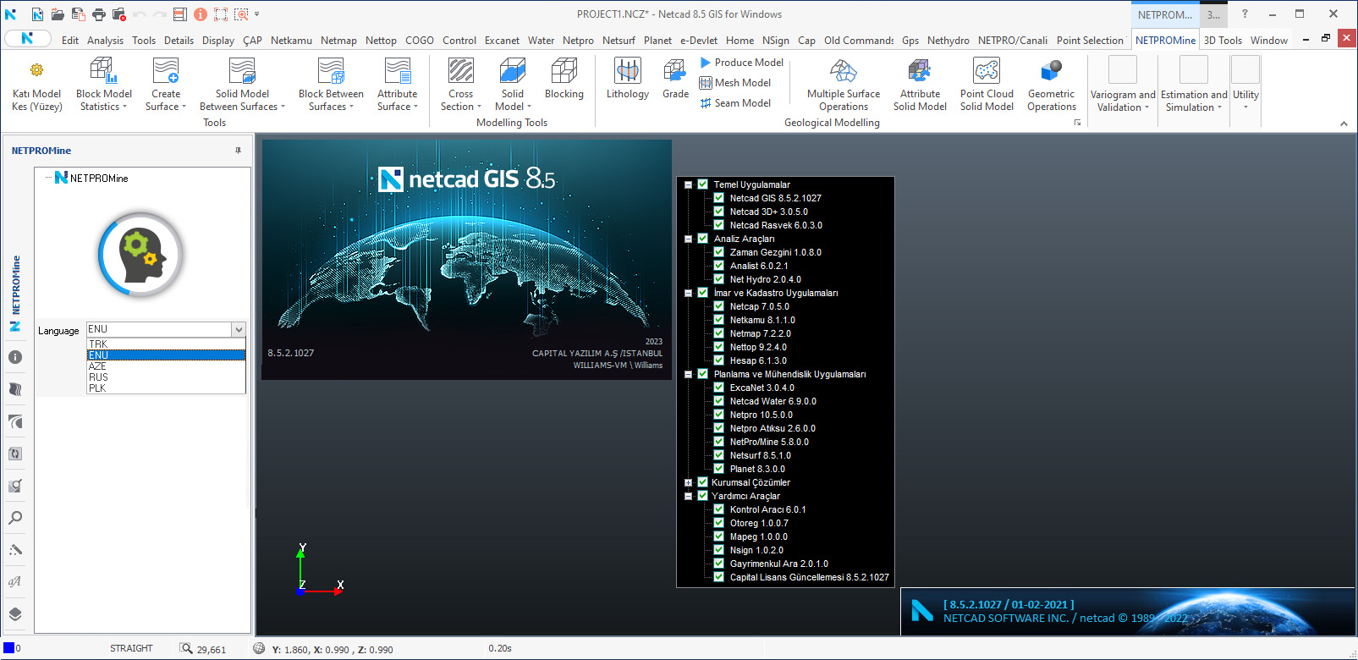Screen dimensions: 1358x660
Task: Collapse Planlama ve Mühendislik Uygulamaları node
Action: pos(688,374)
